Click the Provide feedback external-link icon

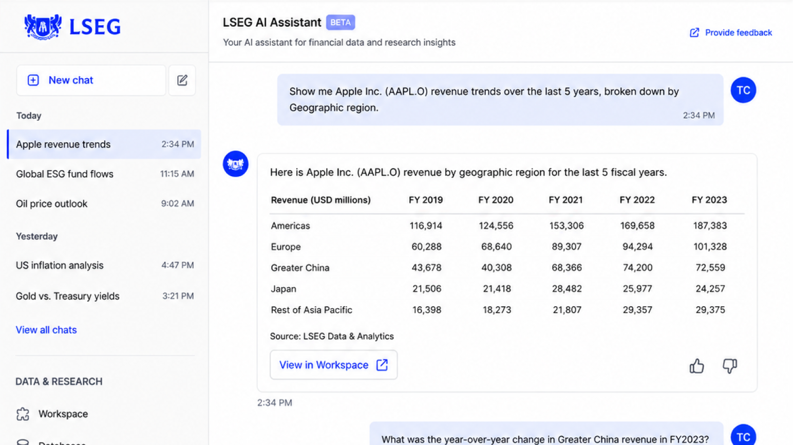(x=694, y=33)
